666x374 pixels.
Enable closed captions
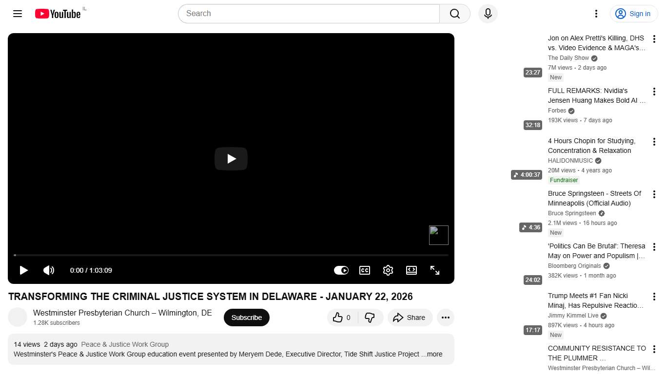click(x=364, y=270)
